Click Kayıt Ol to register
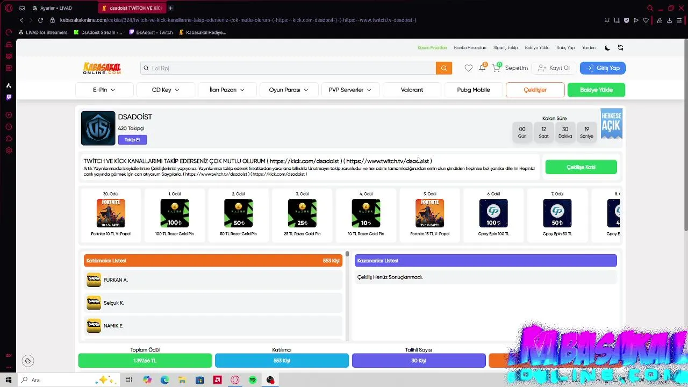The image size is (688, 387). tap(554, 68)
